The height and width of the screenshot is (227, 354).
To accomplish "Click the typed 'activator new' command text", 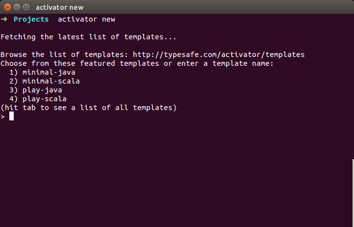I will tap(86, 19).
